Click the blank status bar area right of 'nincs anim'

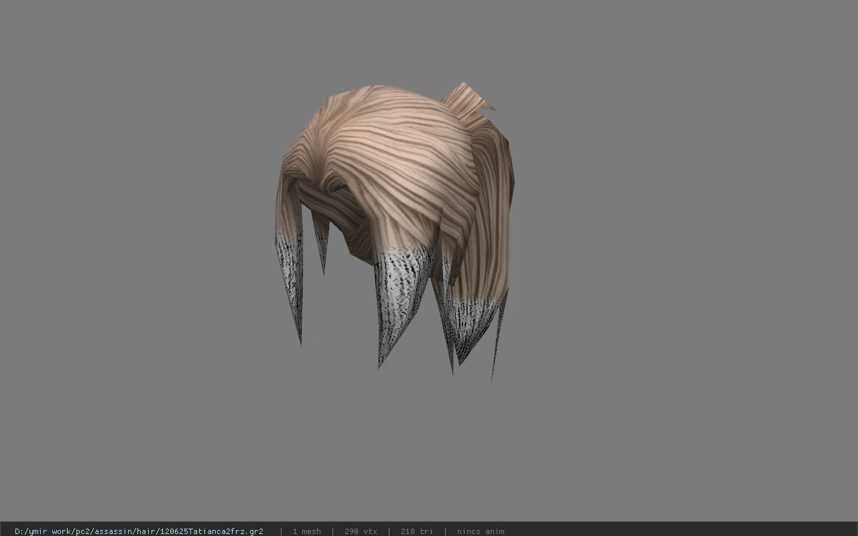tap(680, 531)
